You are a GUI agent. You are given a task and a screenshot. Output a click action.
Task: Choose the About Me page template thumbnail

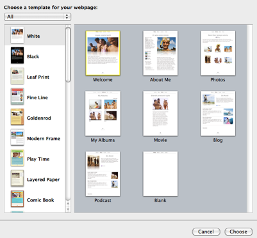pos(160,53)
